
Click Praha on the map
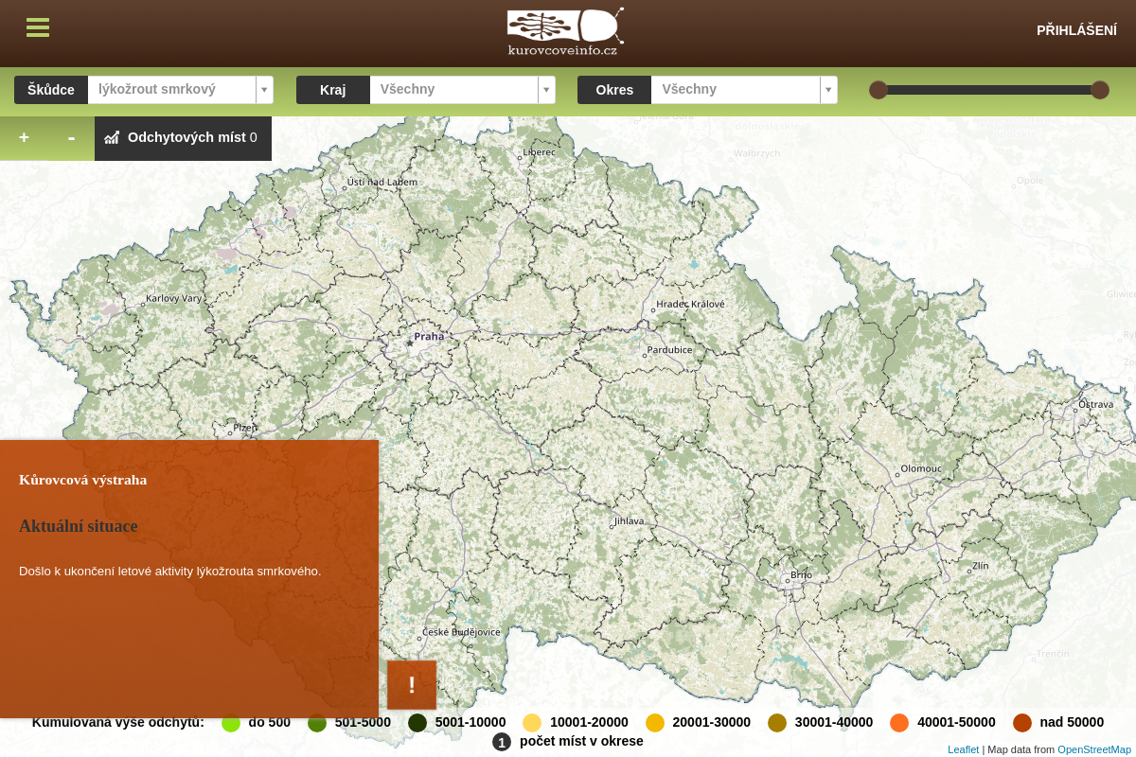tap(428, 336)
